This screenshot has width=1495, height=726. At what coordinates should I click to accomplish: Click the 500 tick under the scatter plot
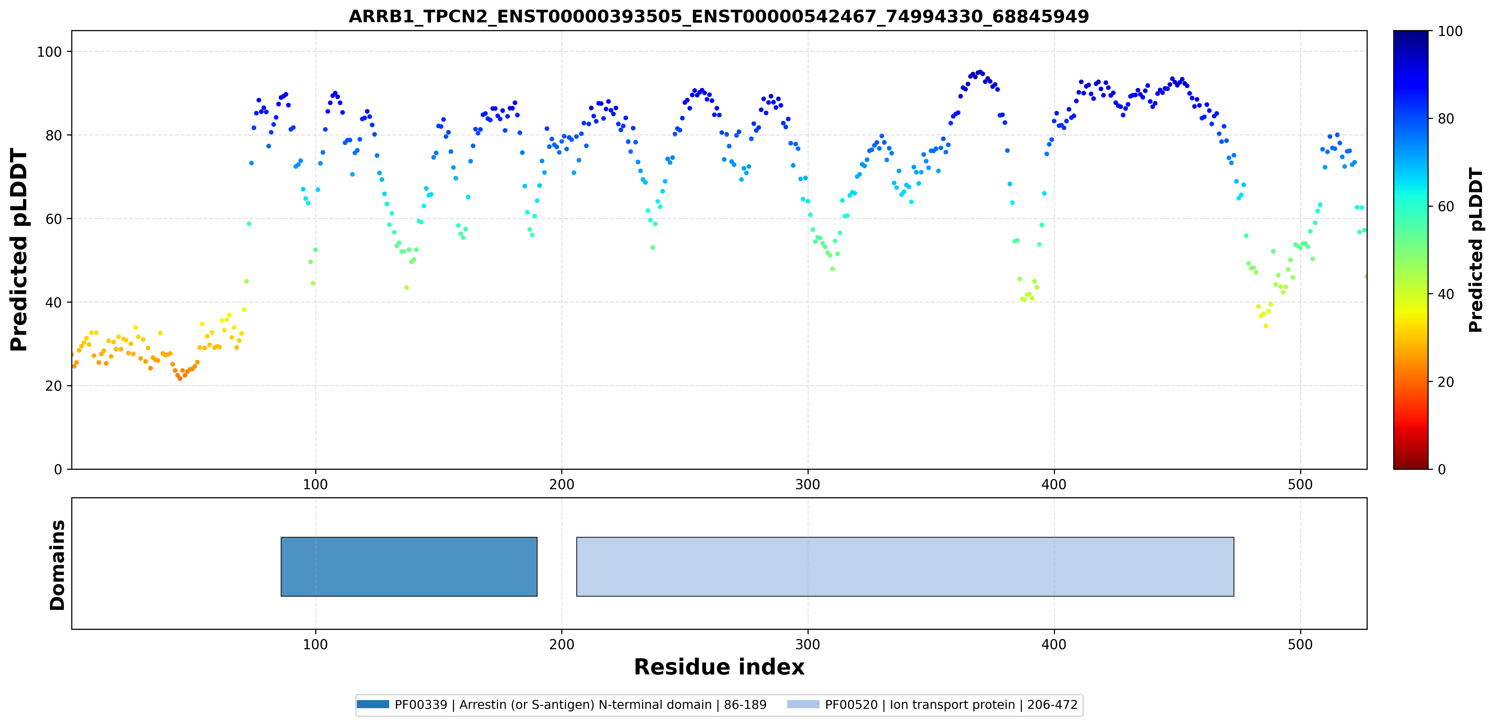tap(1300, 484)
